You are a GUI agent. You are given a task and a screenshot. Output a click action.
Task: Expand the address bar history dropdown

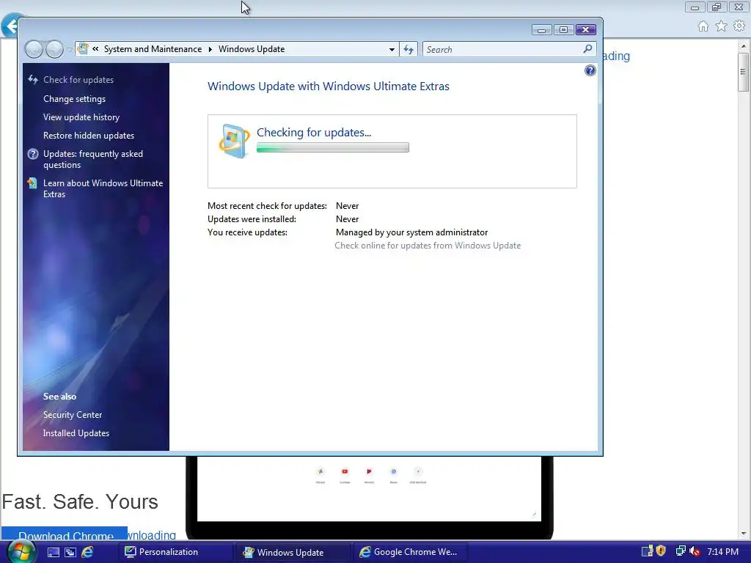pyautogui.click(x=392, y=49)
